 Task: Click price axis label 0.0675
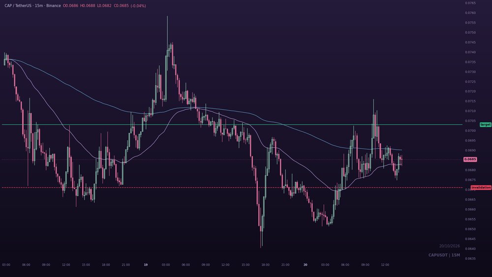[x=470, y=180]
